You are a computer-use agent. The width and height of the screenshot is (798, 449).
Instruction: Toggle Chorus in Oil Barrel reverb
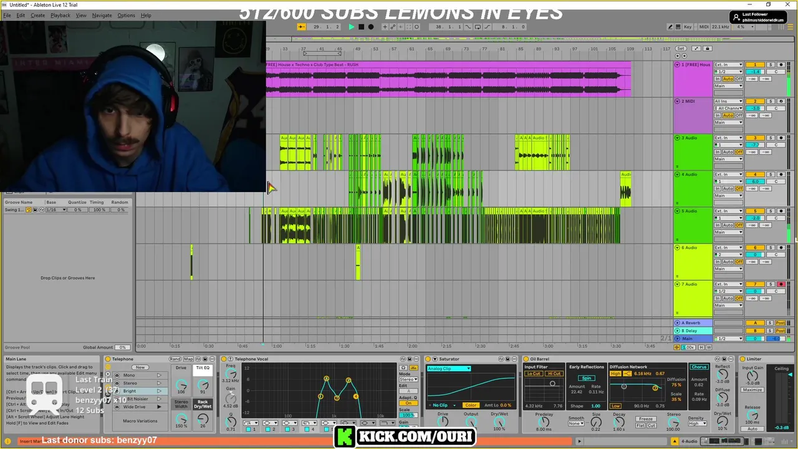click(699, 367)
